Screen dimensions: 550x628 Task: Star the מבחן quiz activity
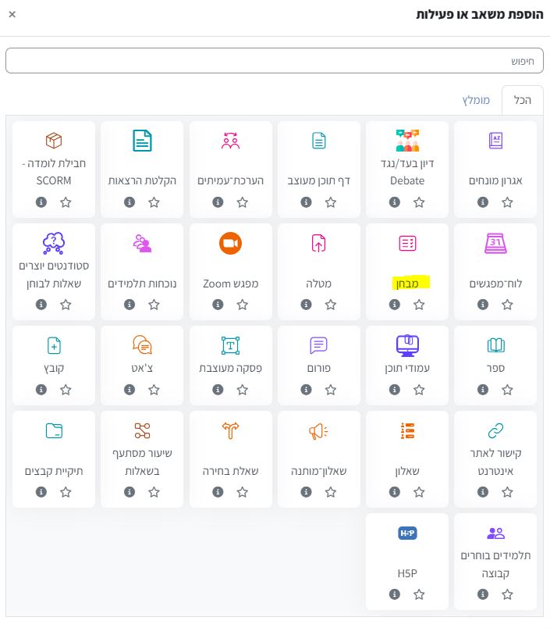point(419,305)
